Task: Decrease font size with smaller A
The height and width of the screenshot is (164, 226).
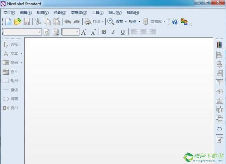Action: pos(93,32)
